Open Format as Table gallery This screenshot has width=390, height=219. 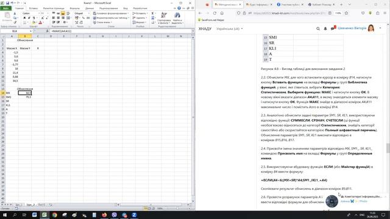[x=111, y=18]
